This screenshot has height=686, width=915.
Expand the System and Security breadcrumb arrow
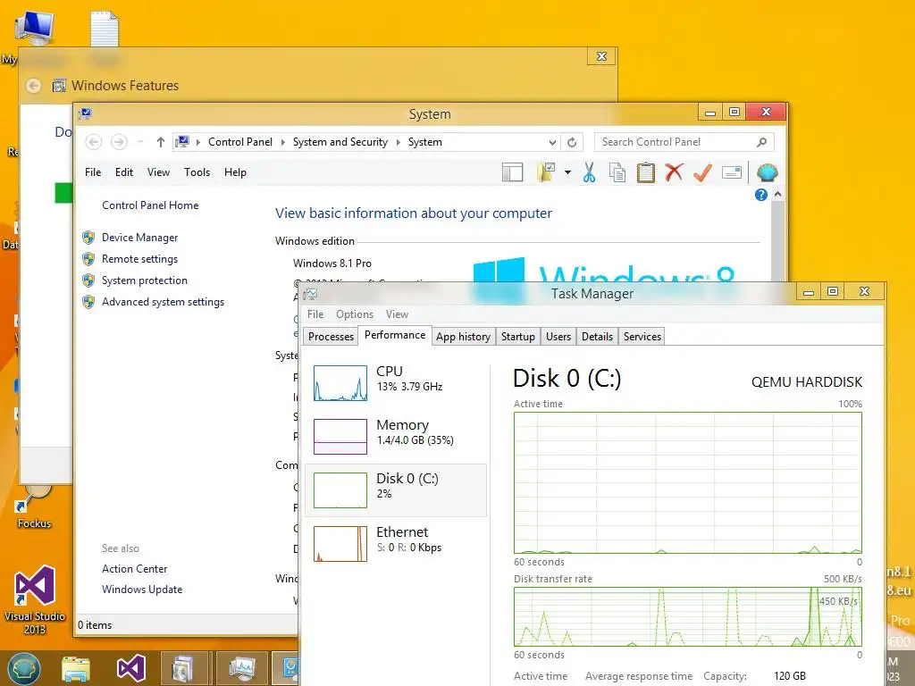(398, 142)
